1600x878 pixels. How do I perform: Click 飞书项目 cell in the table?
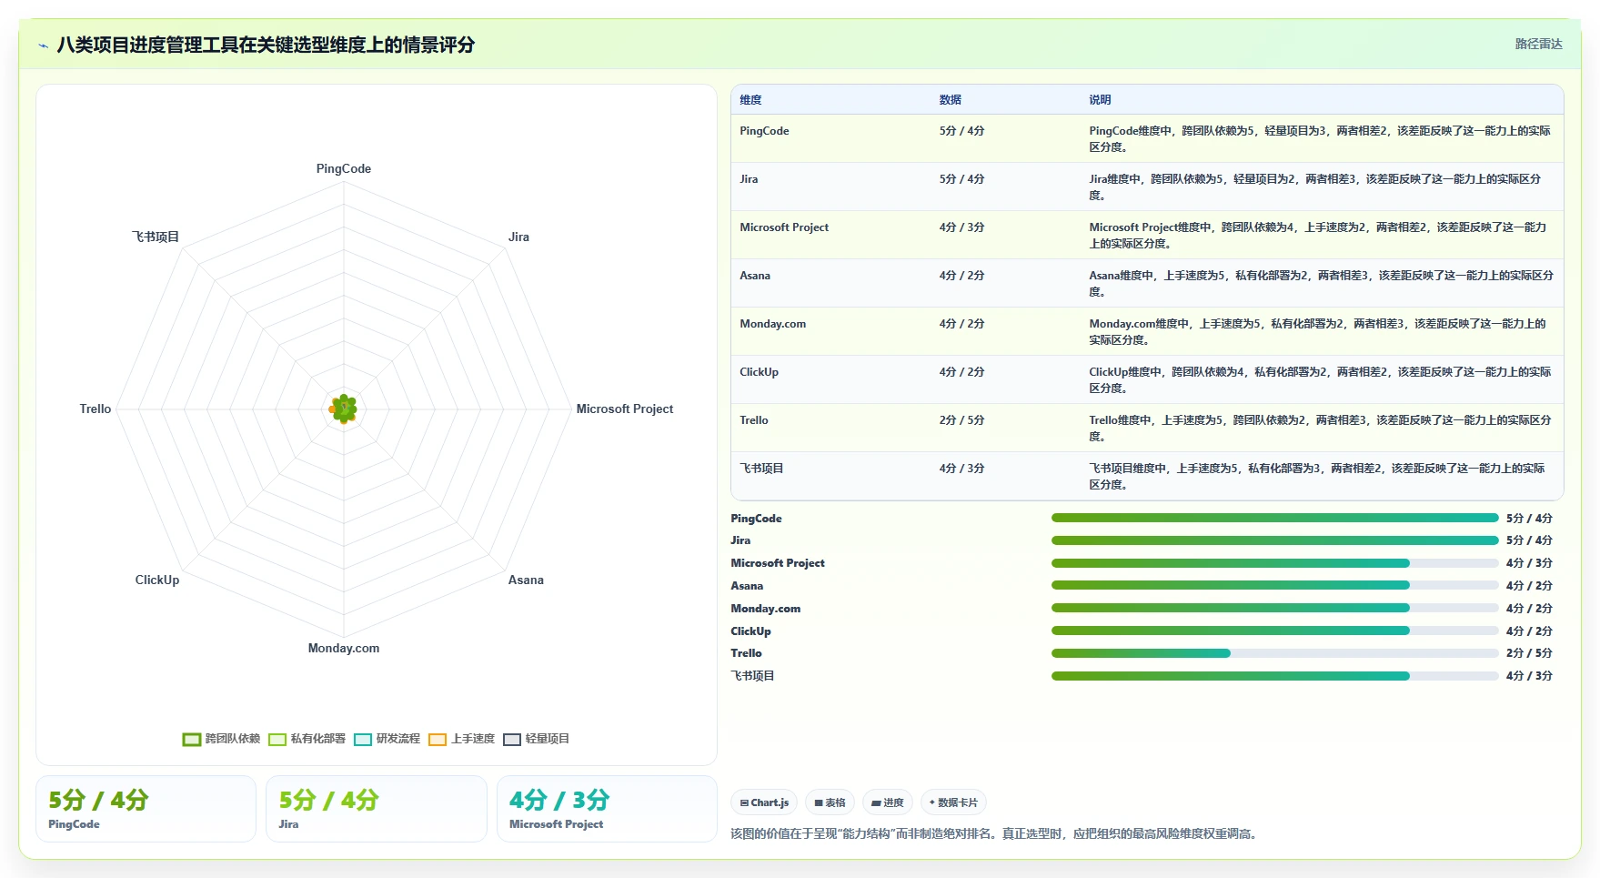tap(761, 469)
